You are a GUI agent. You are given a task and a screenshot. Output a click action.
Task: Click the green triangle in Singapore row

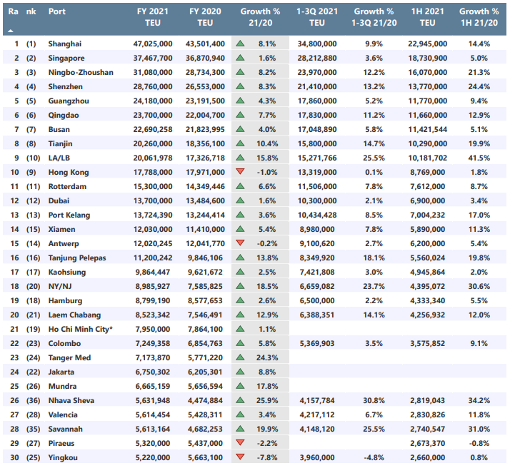[x=240, y=58]
